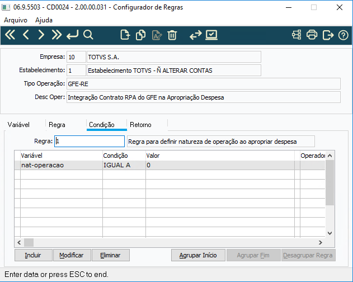Click the Empresa code field showing 10

click(76, 57)
